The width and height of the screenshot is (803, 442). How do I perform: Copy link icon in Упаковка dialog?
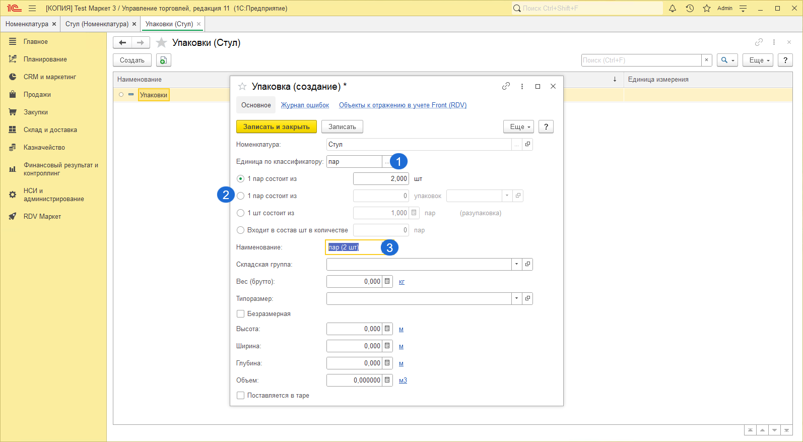[x=506, y=86]
